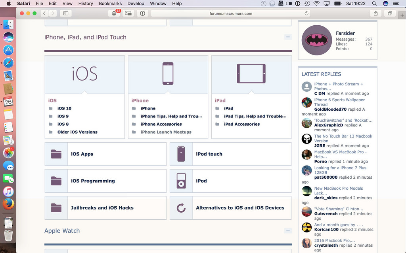Open the large iOS forum icon tile

click(x=85, y=74)
